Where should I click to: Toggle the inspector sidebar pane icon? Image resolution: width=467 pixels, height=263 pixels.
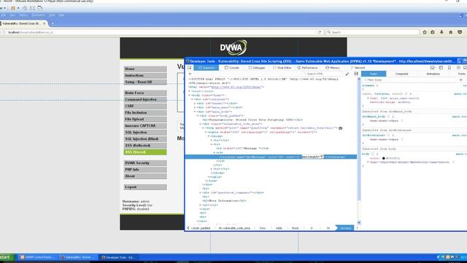[356, 74]
